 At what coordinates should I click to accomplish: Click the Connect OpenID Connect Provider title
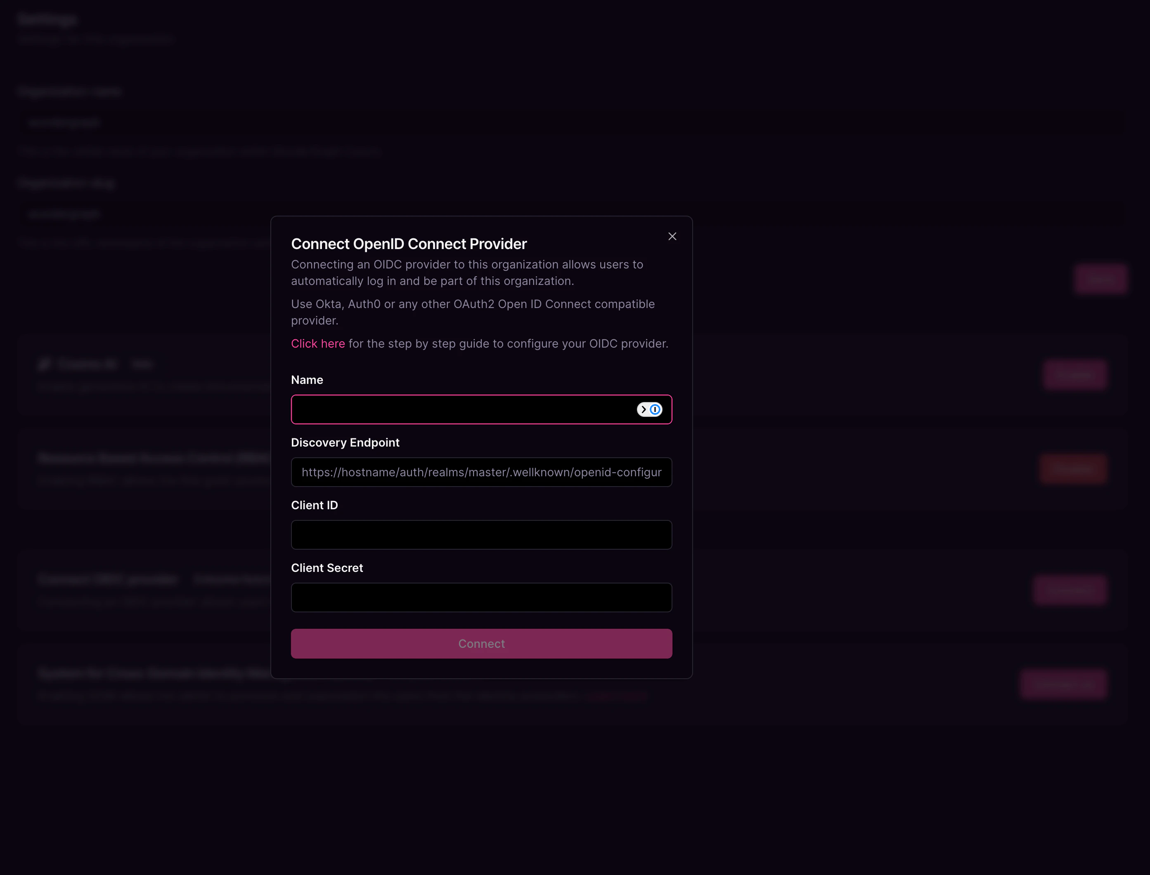coord(409,243)
